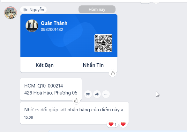Viewport: 187px width, 132px height.
Task: Open lộc Nguyễn's profile avatar
Action: point(11,13)
